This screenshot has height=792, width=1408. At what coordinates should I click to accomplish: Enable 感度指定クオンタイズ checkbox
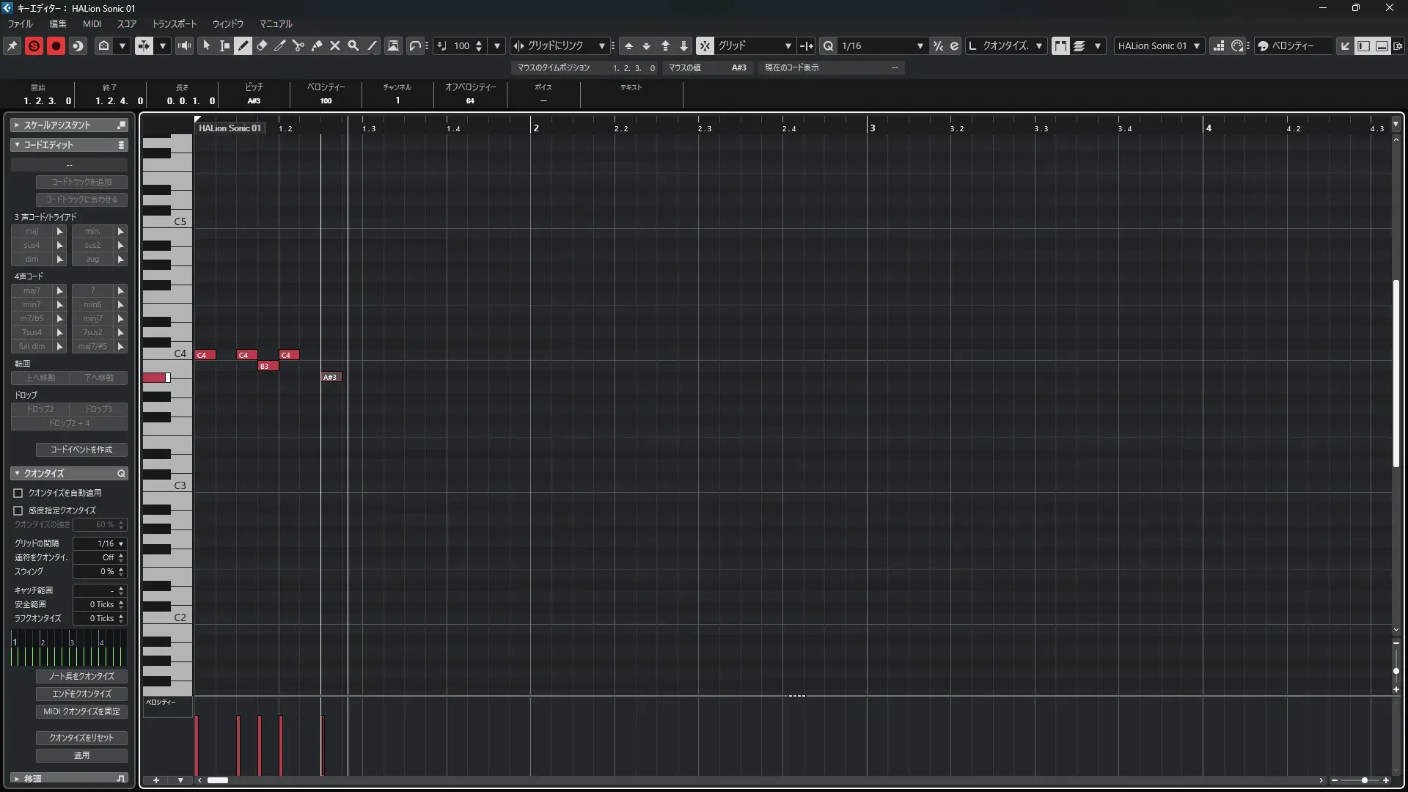pos(18,510)
